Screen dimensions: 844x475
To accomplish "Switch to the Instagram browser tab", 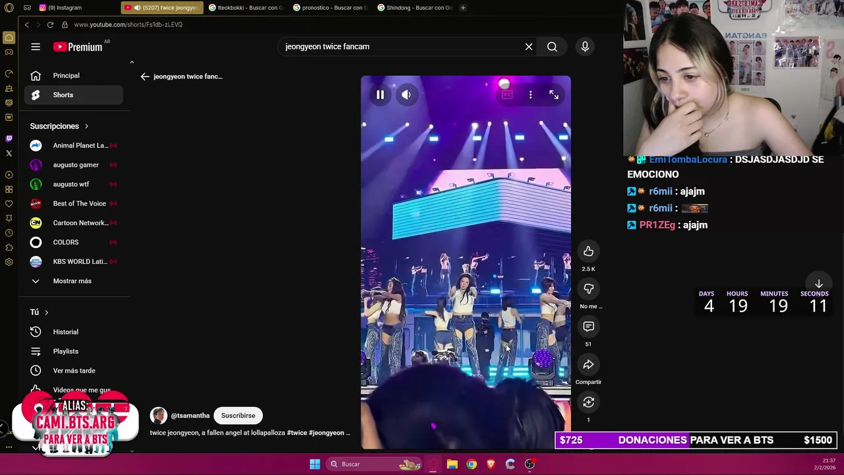I will (x=63, y=8).
